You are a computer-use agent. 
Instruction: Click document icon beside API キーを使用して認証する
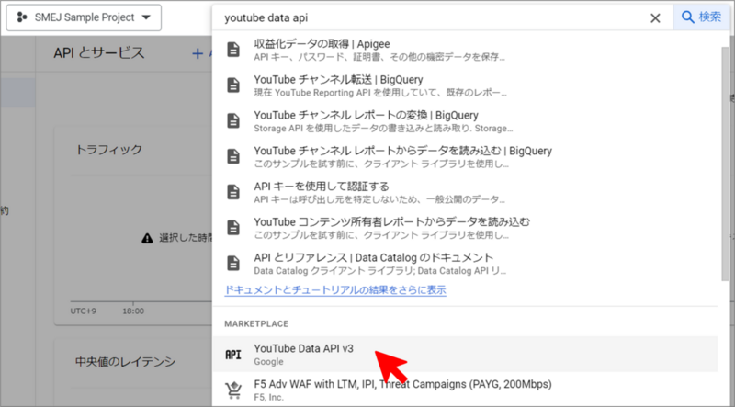point(233,192)
